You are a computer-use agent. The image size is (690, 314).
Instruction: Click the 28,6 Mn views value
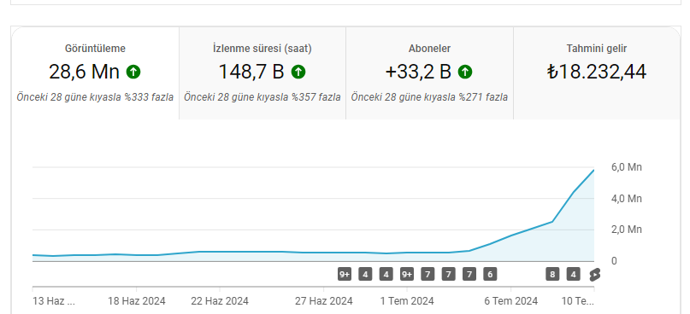[84, 72]
